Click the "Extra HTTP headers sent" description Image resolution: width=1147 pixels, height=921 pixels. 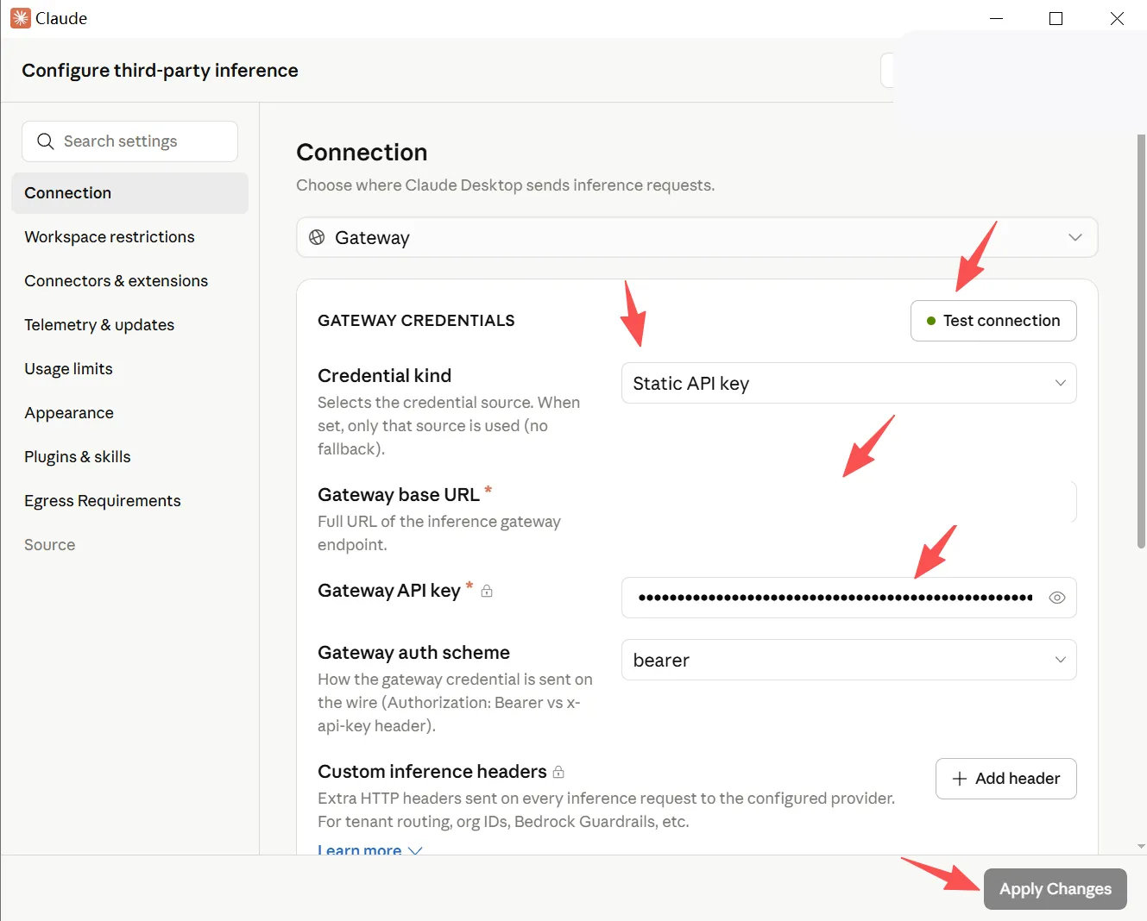(x=606, y=810)
